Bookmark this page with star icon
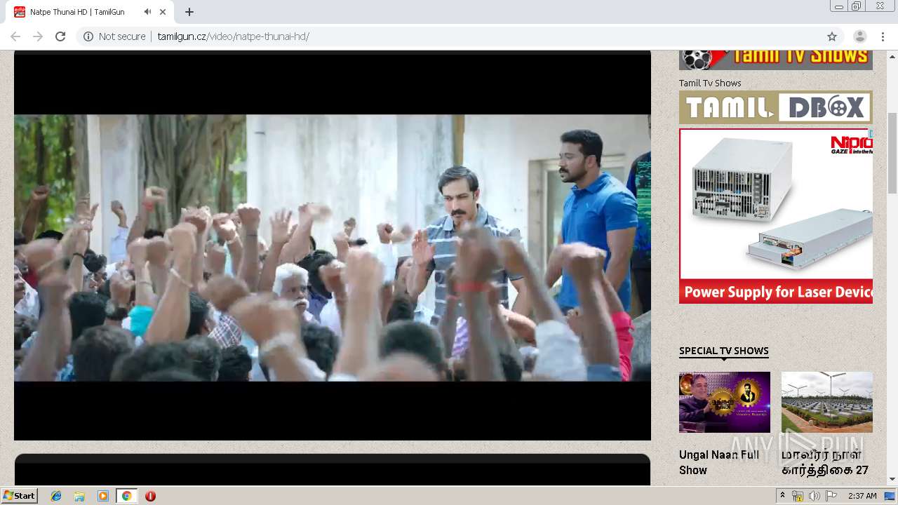 [832, 36]
